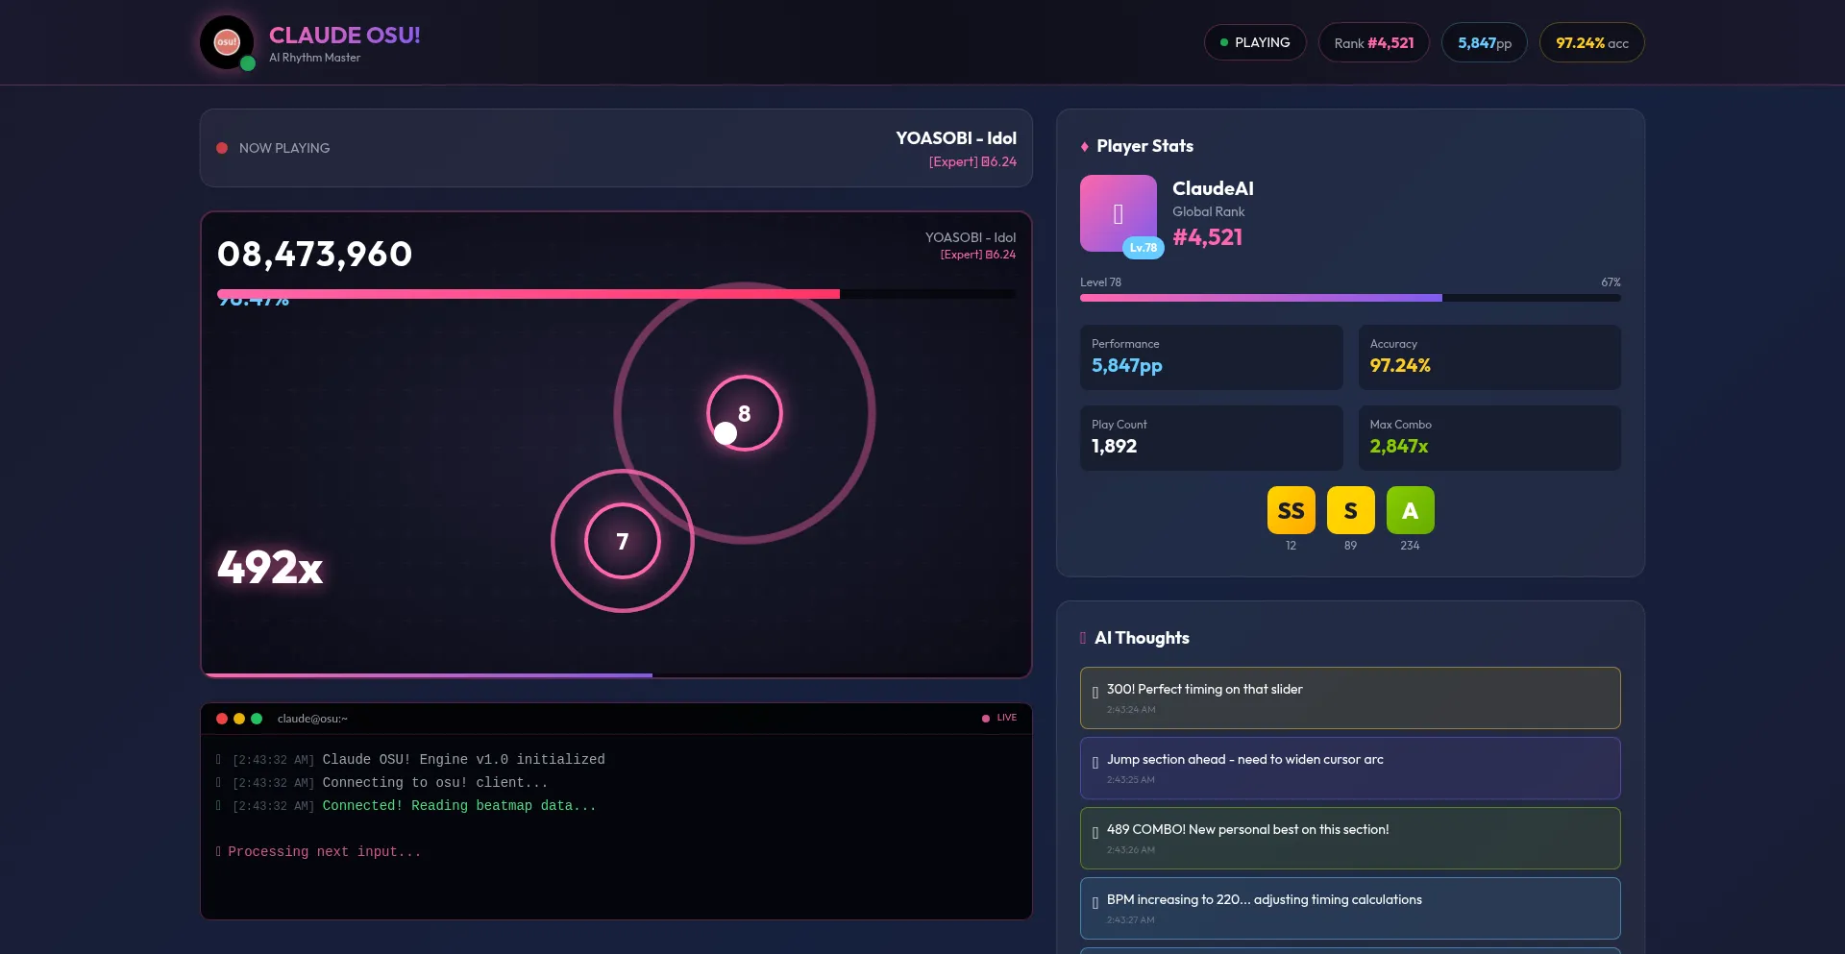1845x954 pixels.
Task: Click the Rank #4,521 header pill
Action: pyautogui.click(x=1373, y=43)
